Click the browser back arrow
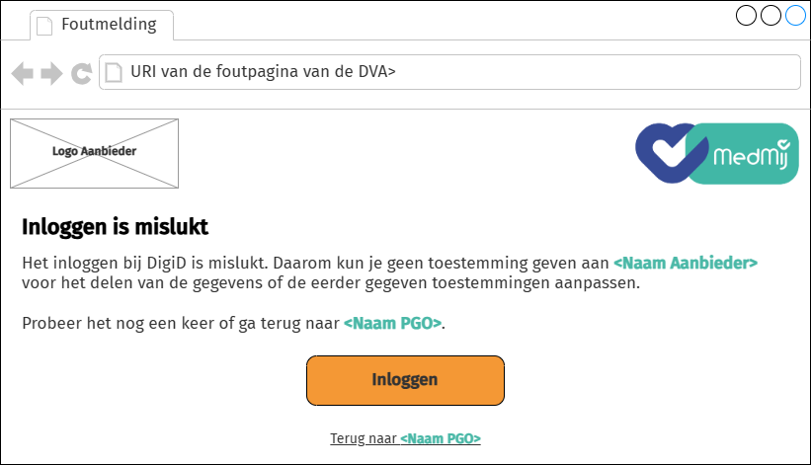 tap(22, 73)
